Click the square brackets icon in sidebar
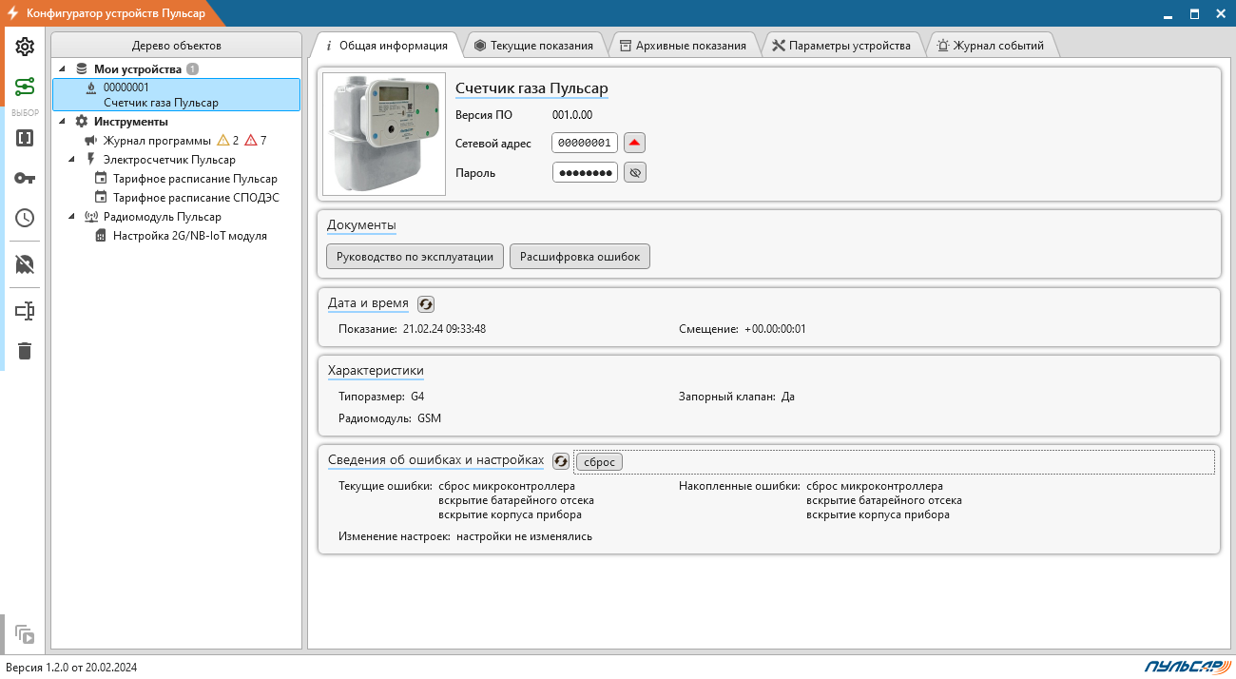The height and width of the screenshot is (679, 1236). [x=25, y=138]
